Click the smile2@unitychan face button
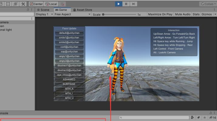Image resolution: width=217 pixels, height=121 pixels. [69, 42]
